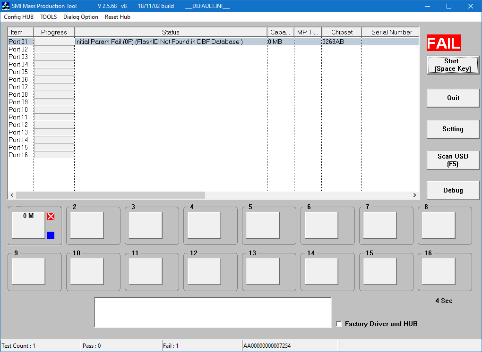The image size is (482, 352).
Task: Click the port 10 slot button
Action: click(x=87, y=271)
